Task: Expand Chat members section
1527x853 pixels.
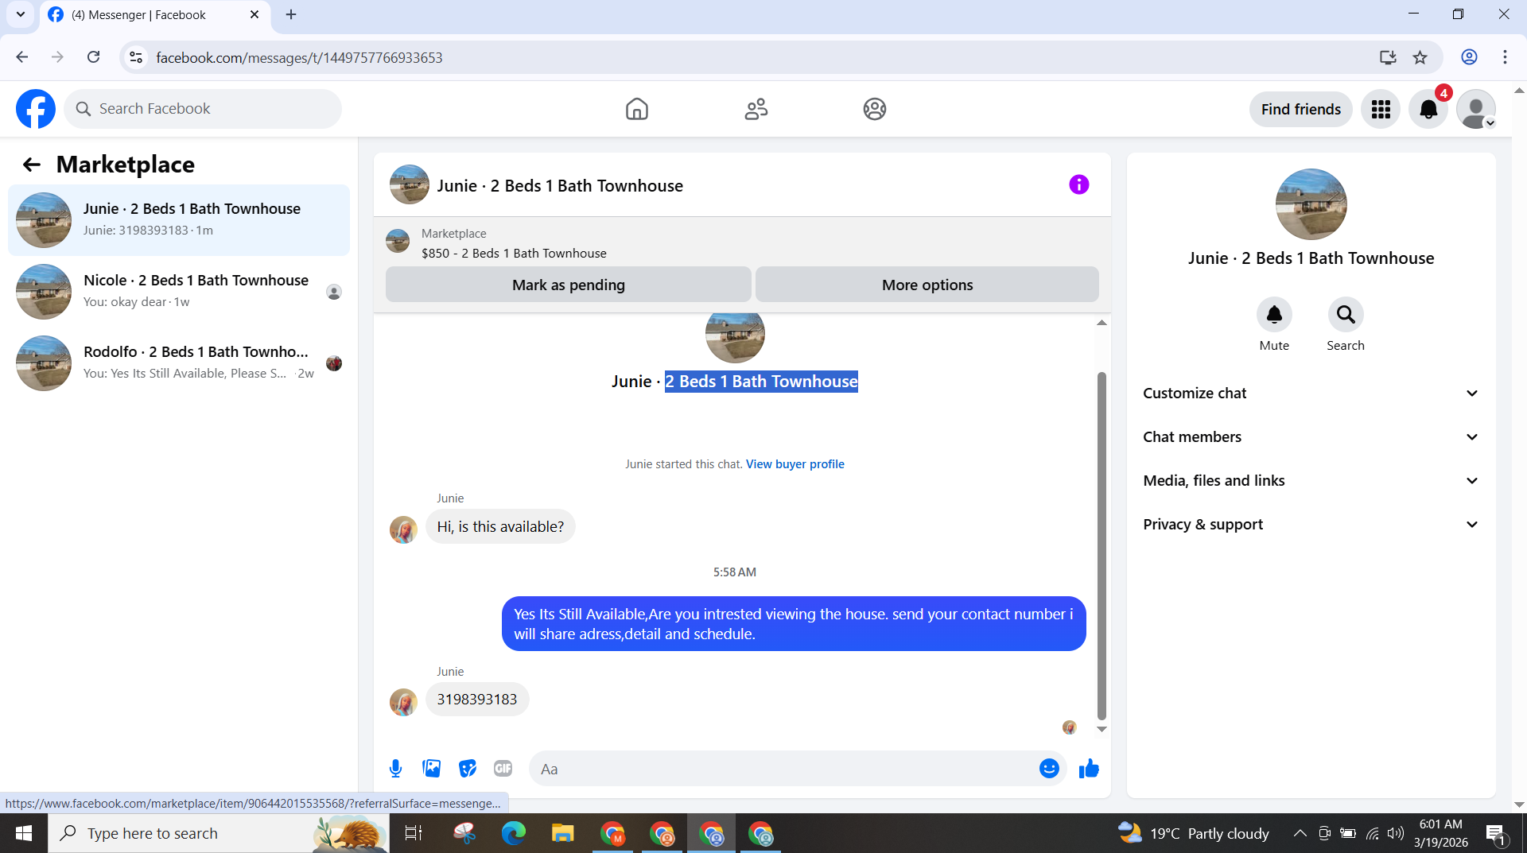Action: [1311, 437]
